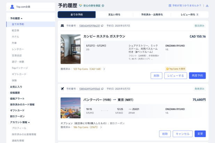Go to 投稿履歴
This screenshot has height=143, width=215.
15,93
